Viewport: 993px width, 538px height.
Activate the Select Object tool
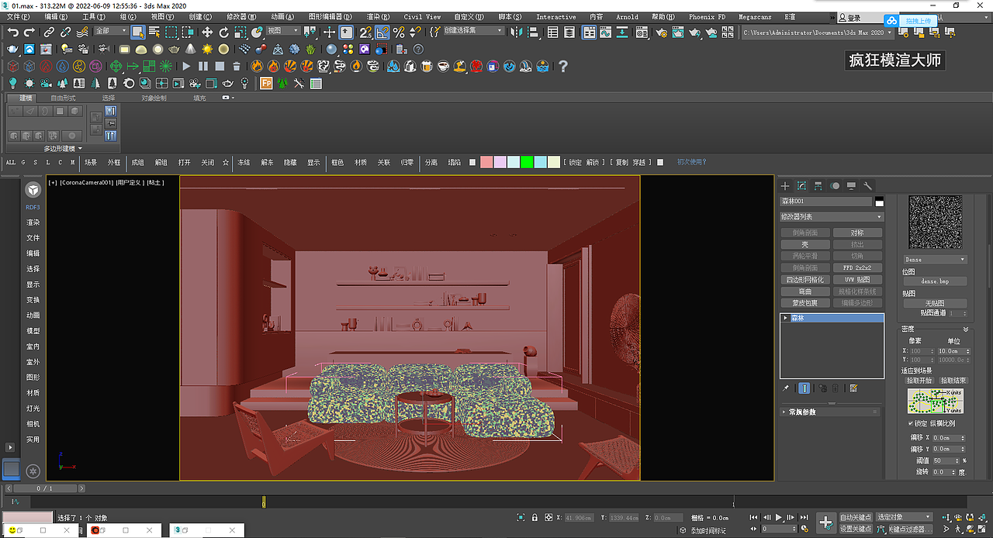point(137,32)
